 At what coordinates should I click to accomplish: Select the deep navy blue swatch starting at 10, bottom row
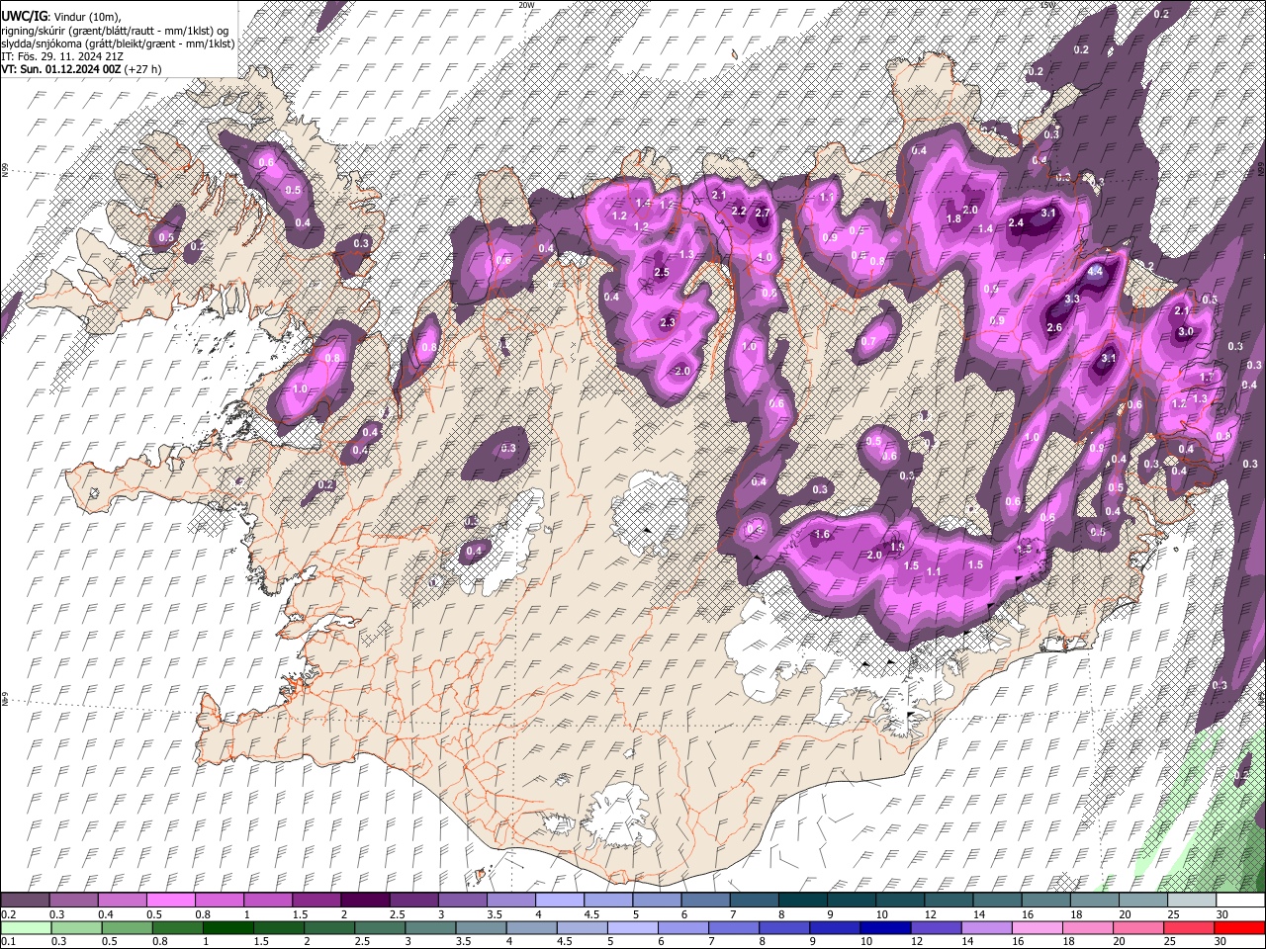[x=885, y=927]
